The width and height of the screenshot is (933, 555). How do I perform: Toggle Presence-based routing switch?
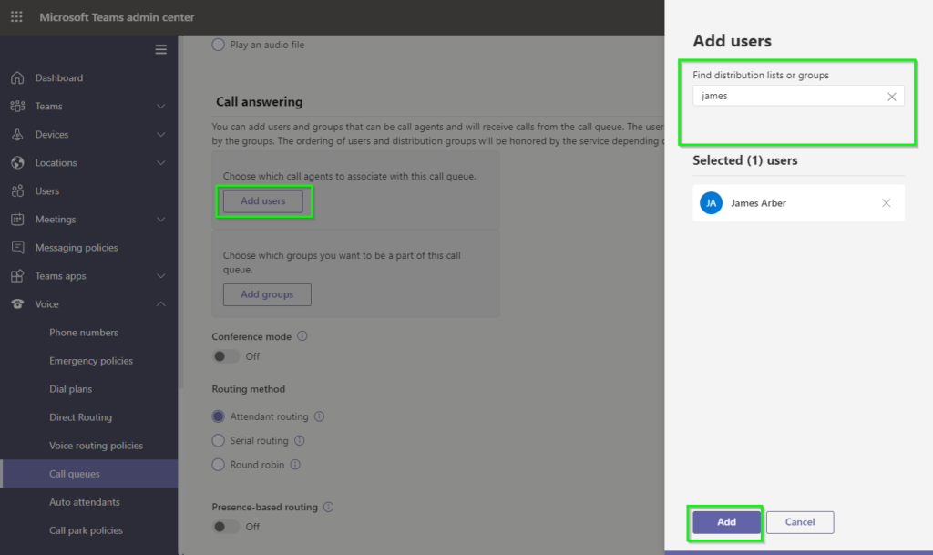point(226,527)
